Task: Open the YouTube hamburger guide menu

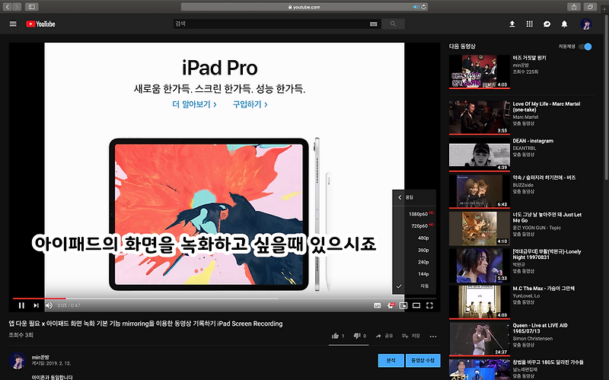Action: click(x=13, y=24)
